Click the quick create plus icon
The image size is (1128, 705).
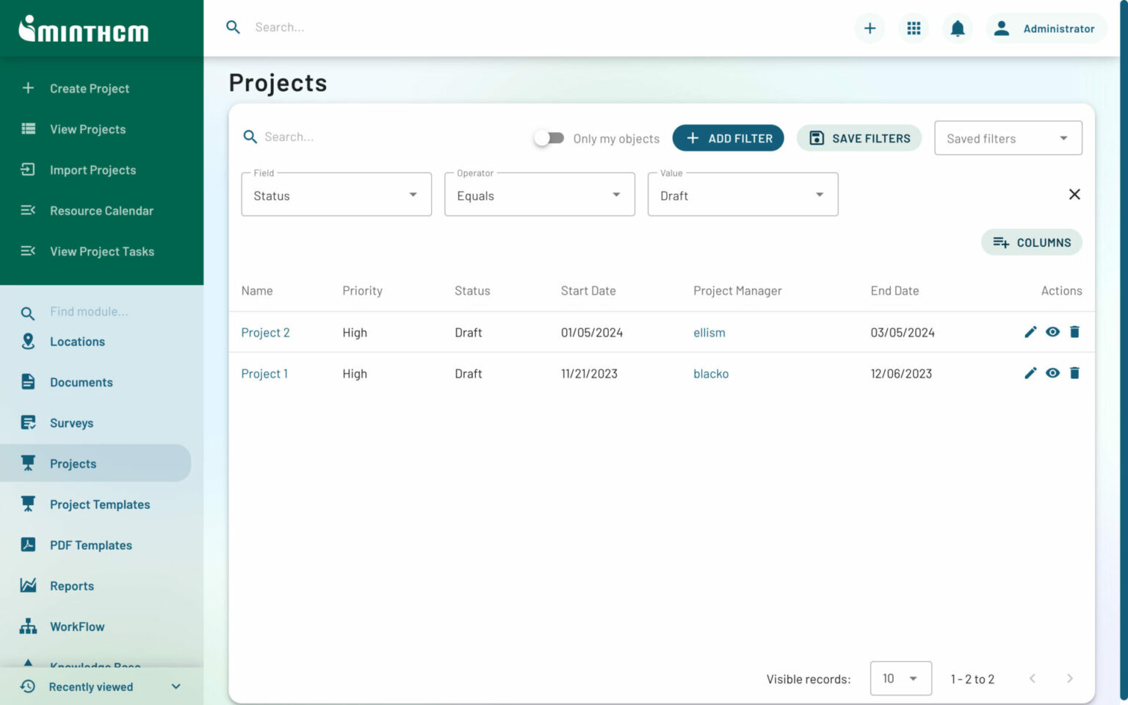[x=869, y=28]
